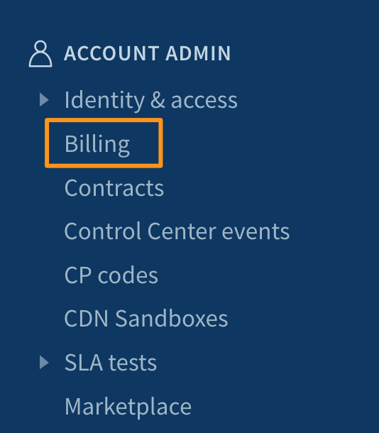Click the Account Admin user silhouette icon
This screenshot has width=379, height=433.
(40, 53)
